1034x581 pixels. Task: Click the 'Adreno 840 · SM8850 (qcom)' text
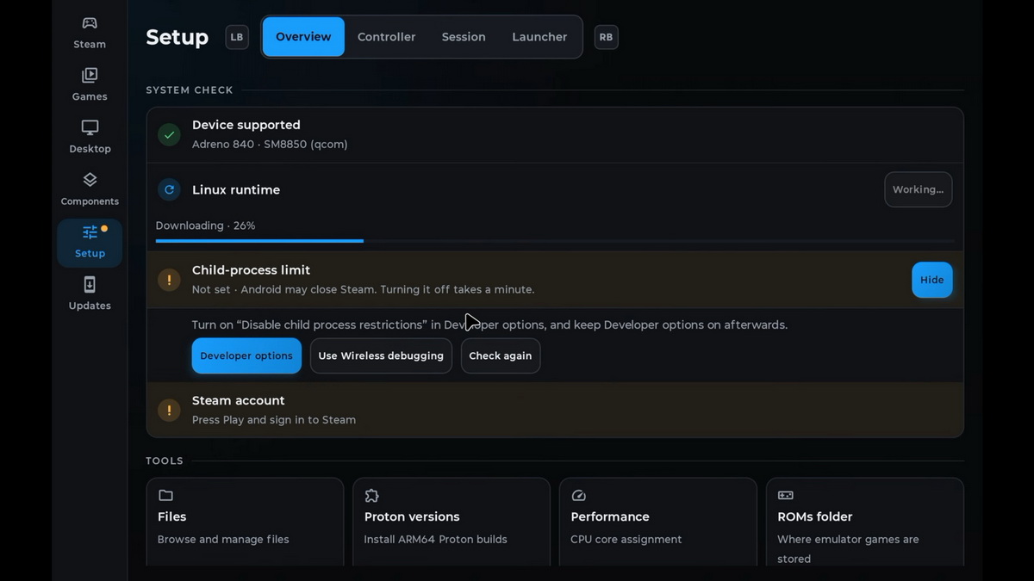tap(270, 145)
